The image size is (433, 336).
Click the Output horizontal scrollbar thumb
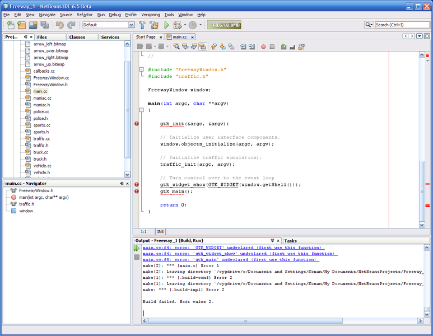[245, 321]
